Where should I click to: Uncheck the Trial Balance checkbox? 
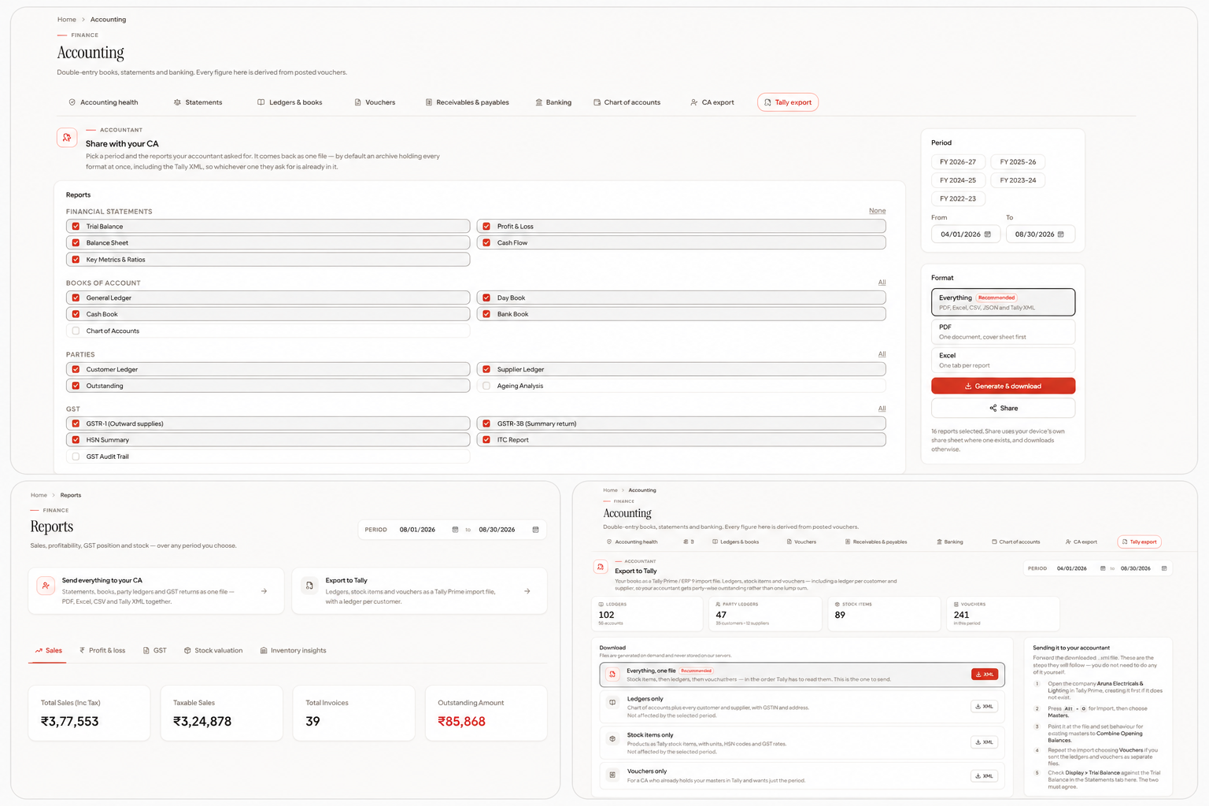click(76, 227)
